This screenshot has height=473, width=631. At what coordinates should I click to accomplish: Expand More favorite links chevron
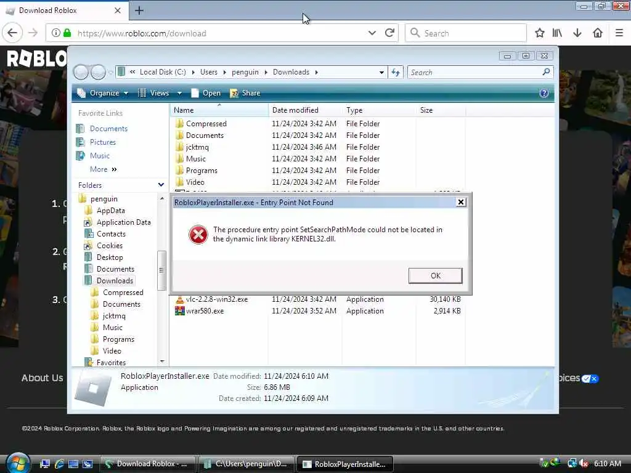114,169
